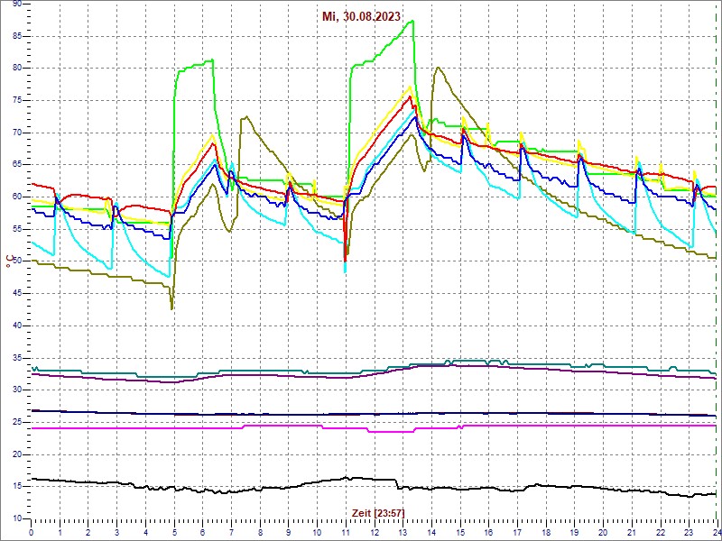The height and width of the screenshot is (541, 722).
Task: Click hour 1 on the time axis
Action: 60,530
